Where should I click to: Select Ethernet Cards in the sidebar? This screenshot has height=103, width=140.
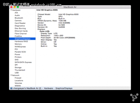(21, 31)
